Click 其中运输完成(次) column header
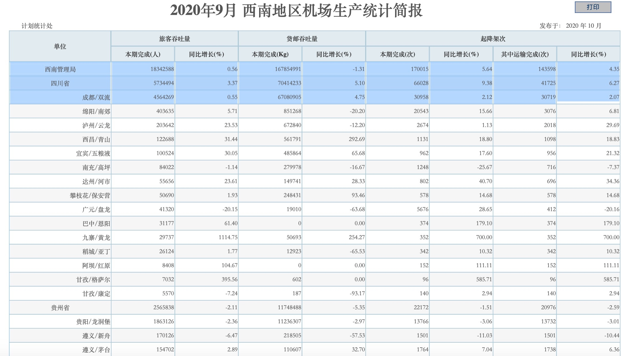The image size is (621, 356). click(x=525, y=54)
